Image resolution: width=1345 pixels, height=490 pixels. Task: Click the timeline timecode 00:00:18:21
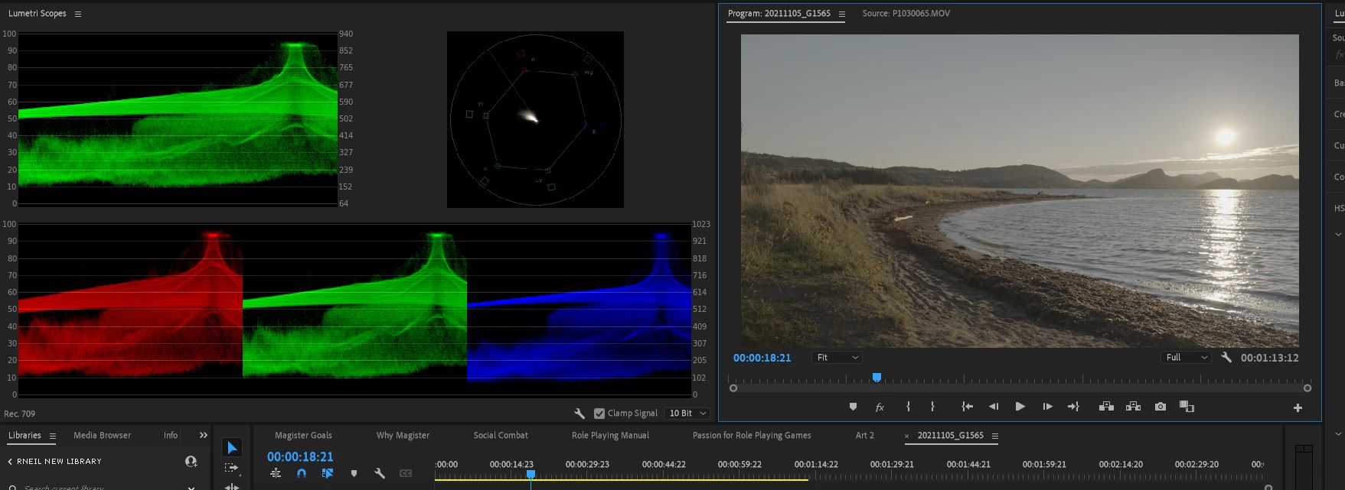click(300, 457)
